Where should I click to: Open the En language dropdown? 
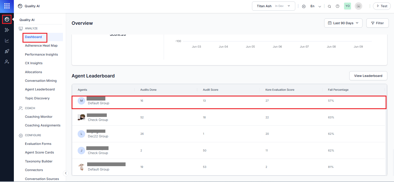pos(315,6)
